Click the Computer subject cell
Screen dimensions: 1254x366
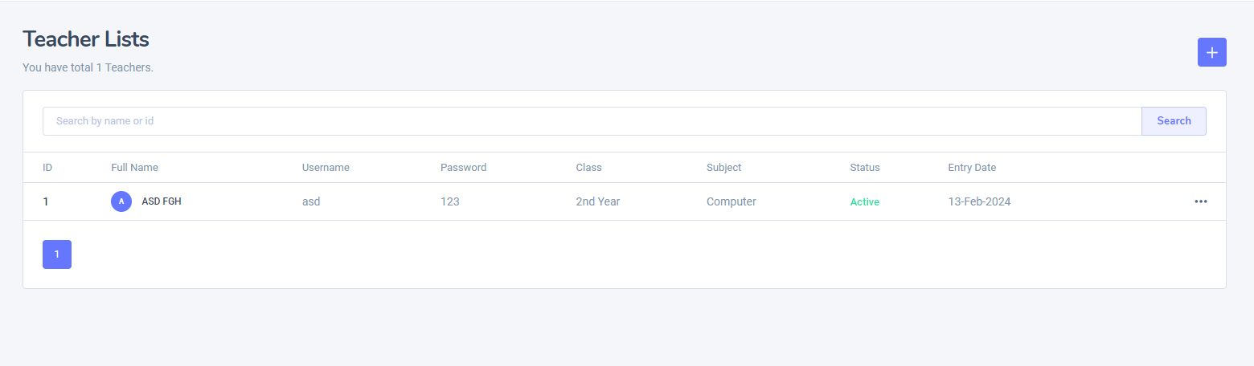point(731,201)
